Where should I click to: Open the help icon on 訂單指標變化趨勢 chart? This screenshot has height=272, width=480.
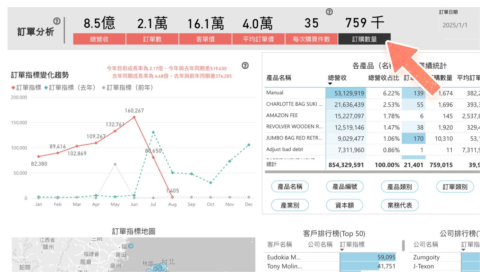pos(245,65)
